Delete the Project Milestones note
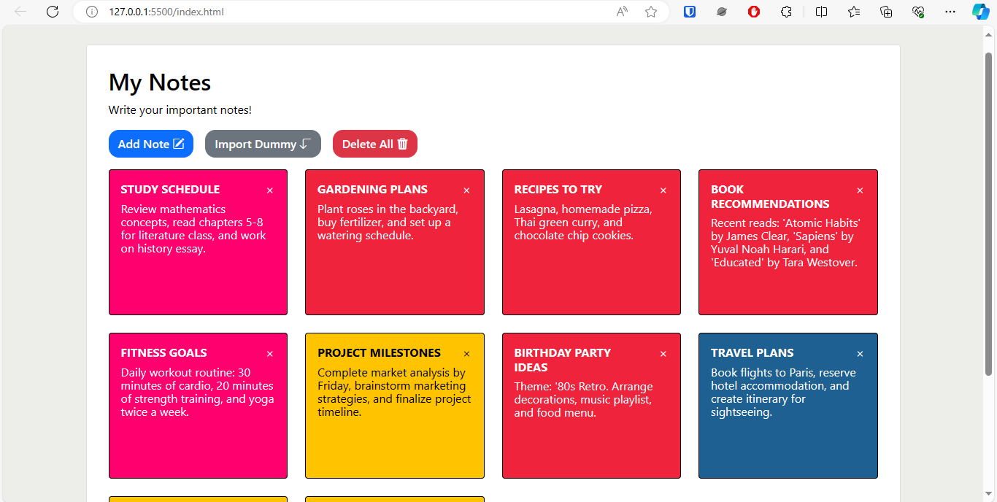This screenshot has height=502, width=997. click(466, 354)
